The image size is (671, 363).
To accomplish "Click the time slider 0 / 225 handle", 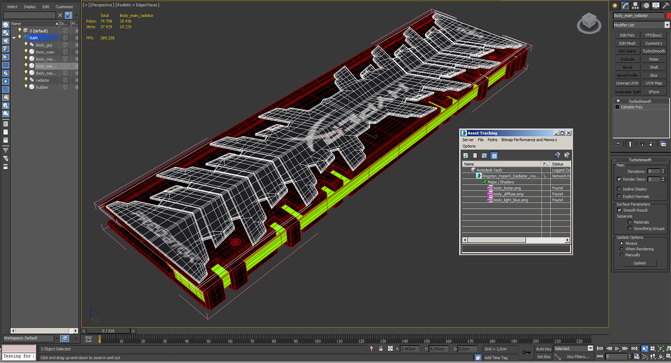I will [x=108, y=331].
